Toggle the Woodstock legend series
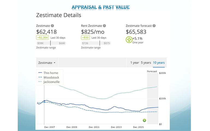This screenshot has height=131, width=210. click(x=51, y=77)
